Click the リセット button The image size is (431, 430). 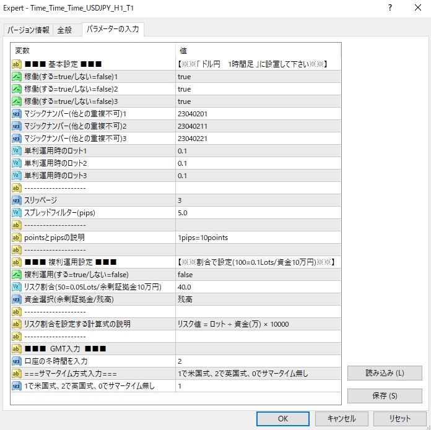(x=399, y=419)
